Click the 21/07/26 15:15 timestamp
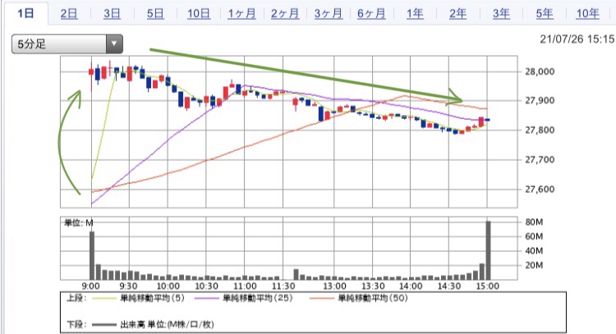 (x=577, y=39)
